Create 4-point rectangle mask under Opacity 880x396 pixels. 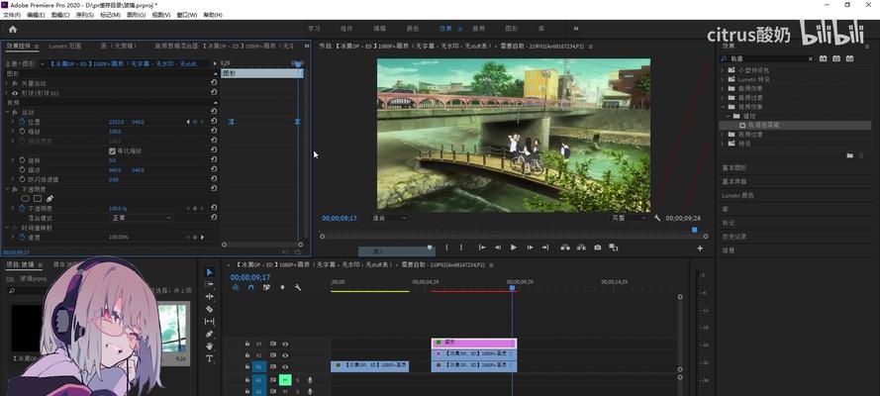38,199
